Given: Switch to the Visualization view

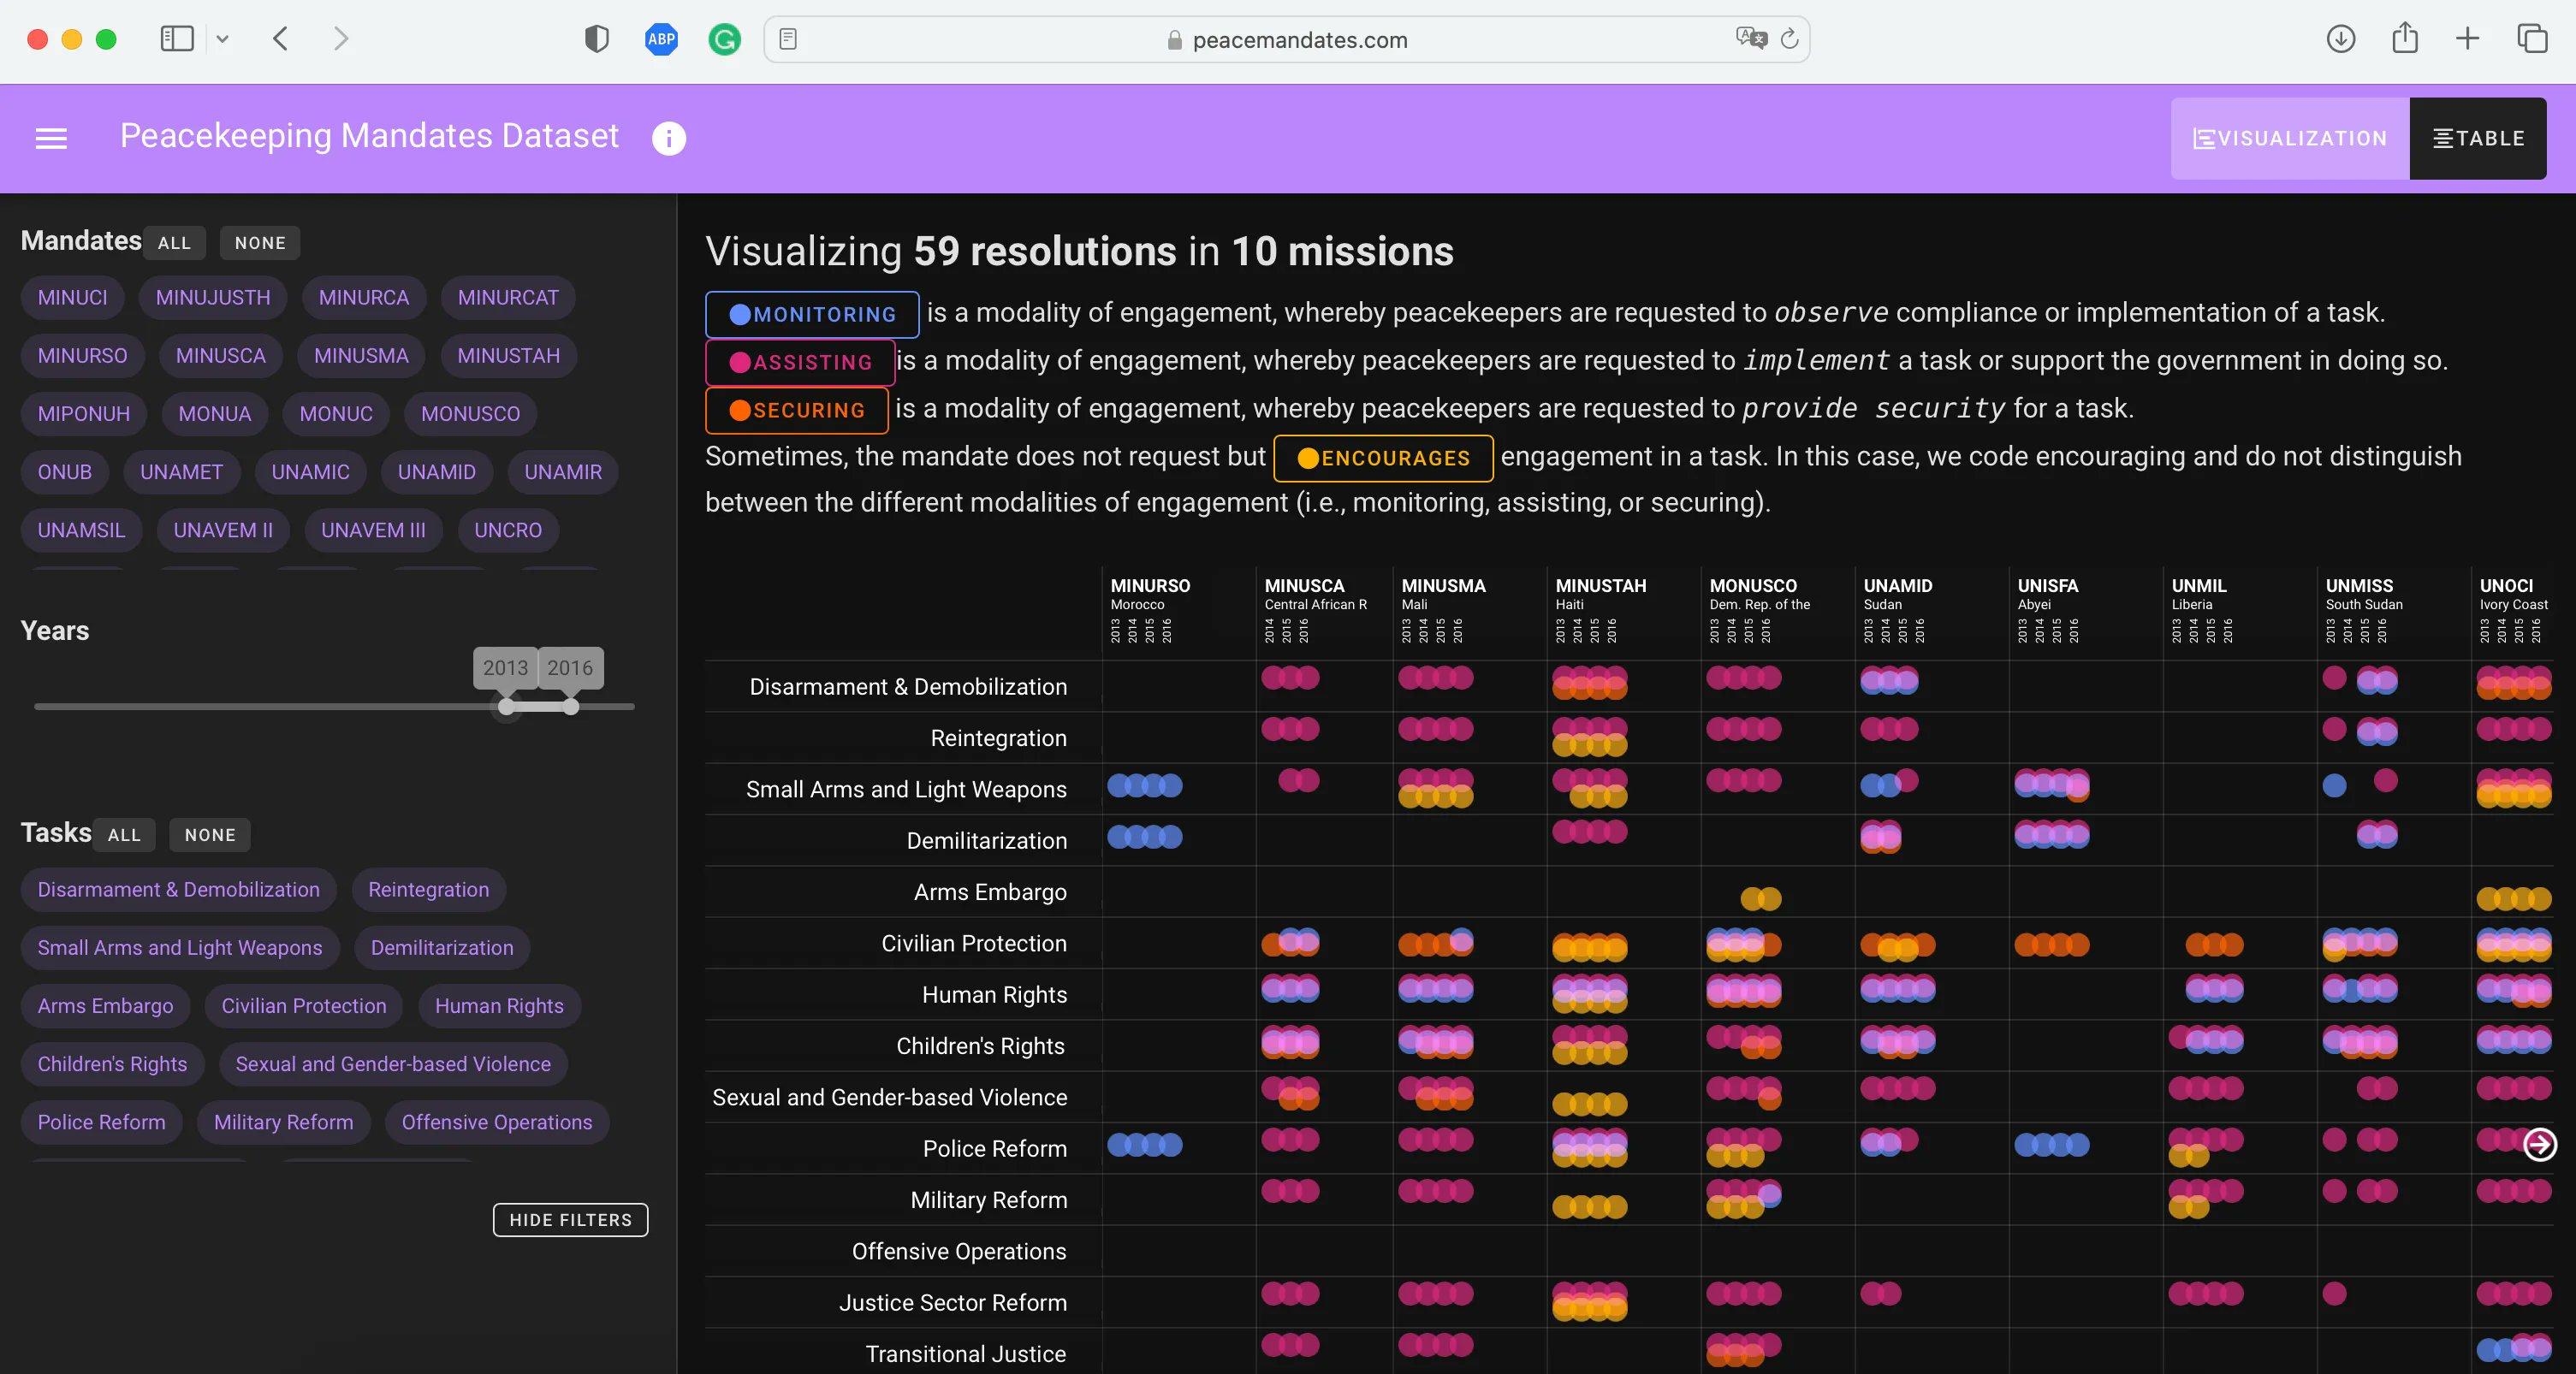Looking at the screenshot, I should [2289, 138].
